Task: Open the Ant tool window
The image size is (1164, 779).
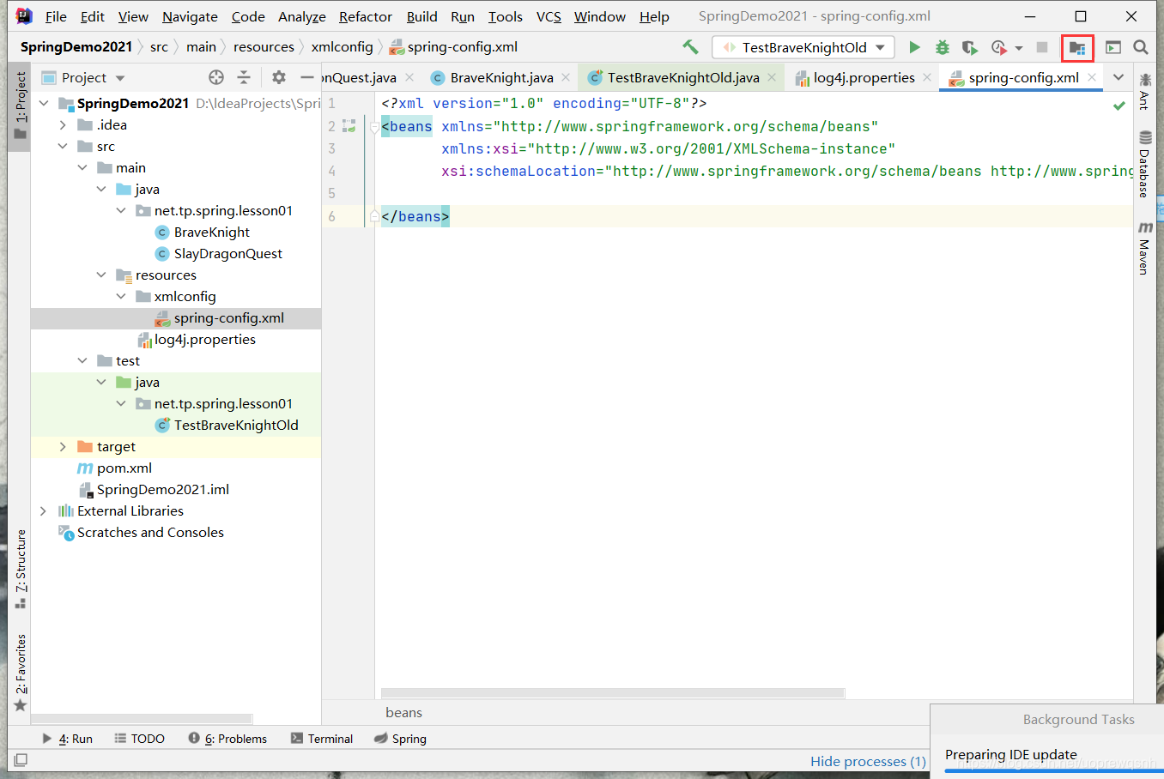Action: pos(1144,92)
